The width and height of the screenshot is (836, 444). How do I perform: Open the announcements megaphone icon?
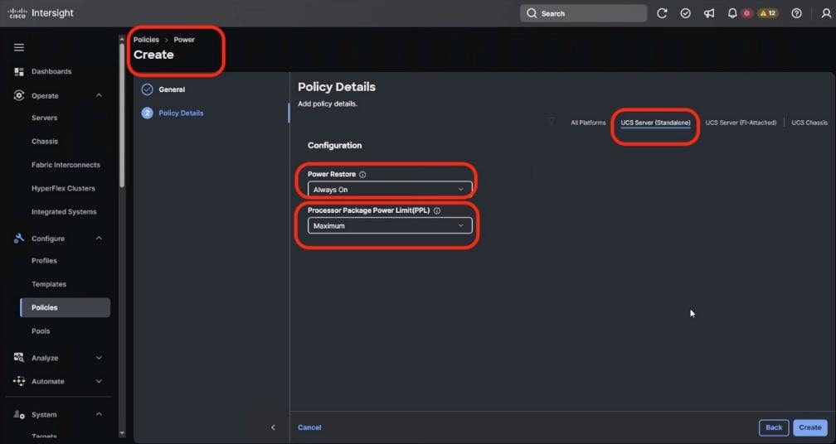click(709, 13)
